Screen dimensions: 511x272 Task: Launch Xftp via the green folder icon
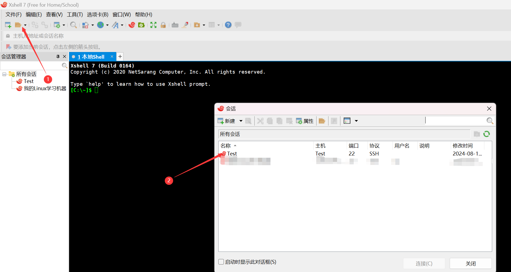click(x=141, y=25)
